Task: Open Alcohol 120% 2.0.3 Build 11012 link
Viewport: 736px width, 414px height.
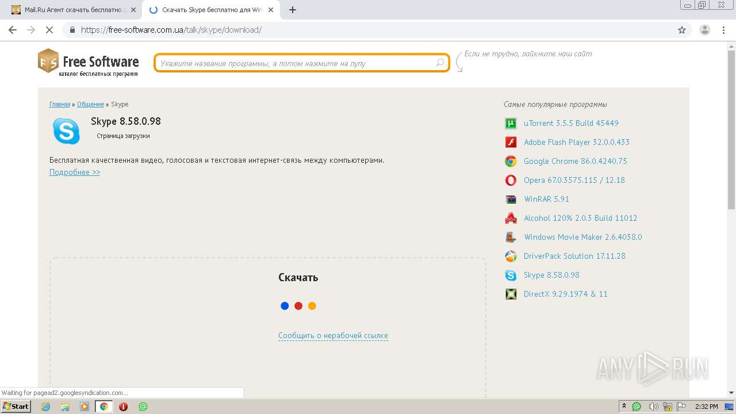Action: coord(581,218)
